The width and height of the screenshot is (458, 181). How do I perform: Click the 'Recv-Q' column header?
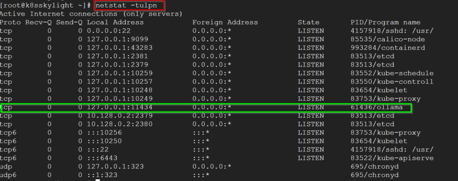pos(38,22)
